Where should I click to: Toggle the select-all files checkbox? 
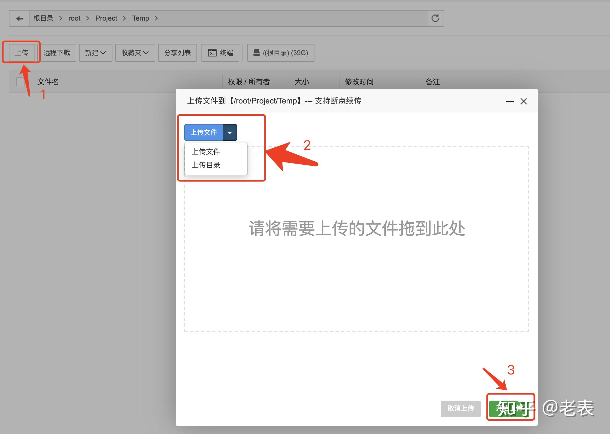pos(21,82)
